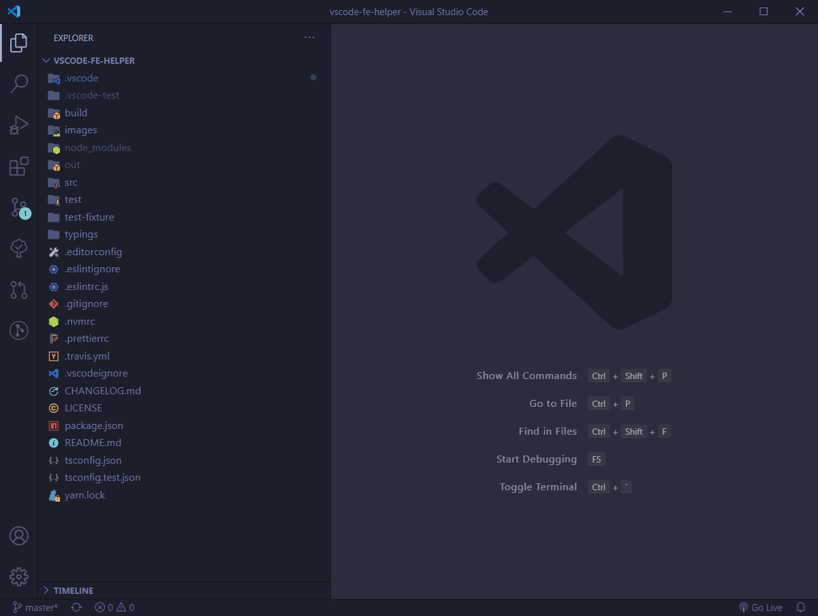Open the Git Graph circular icon
This screenshot has height=616, width=818.
click(19, 330)
